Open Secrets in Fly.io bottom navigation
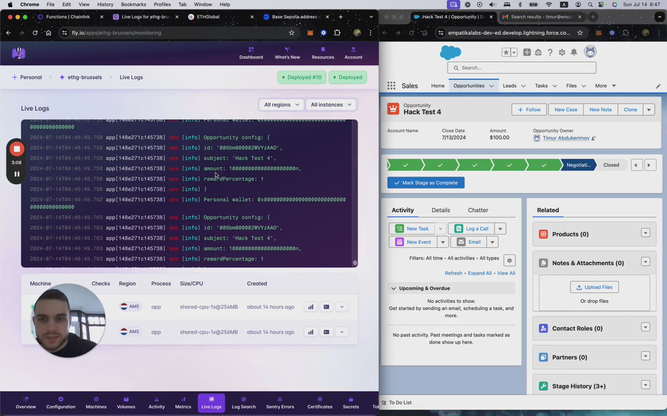667x416 pixels. tap(351, 403)
